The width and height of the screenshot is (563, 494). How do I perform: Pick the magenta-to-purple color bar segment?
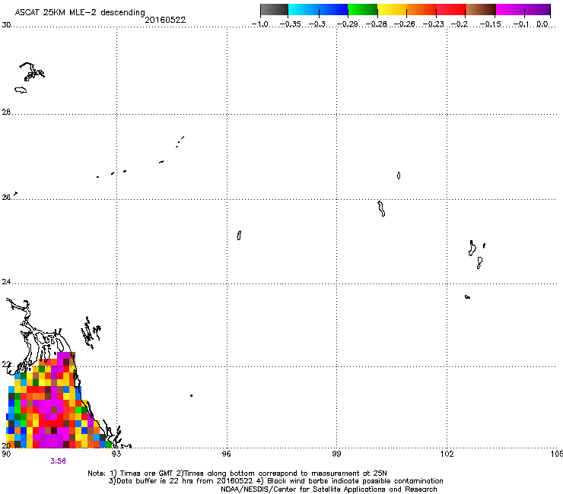tap(523, 10)
